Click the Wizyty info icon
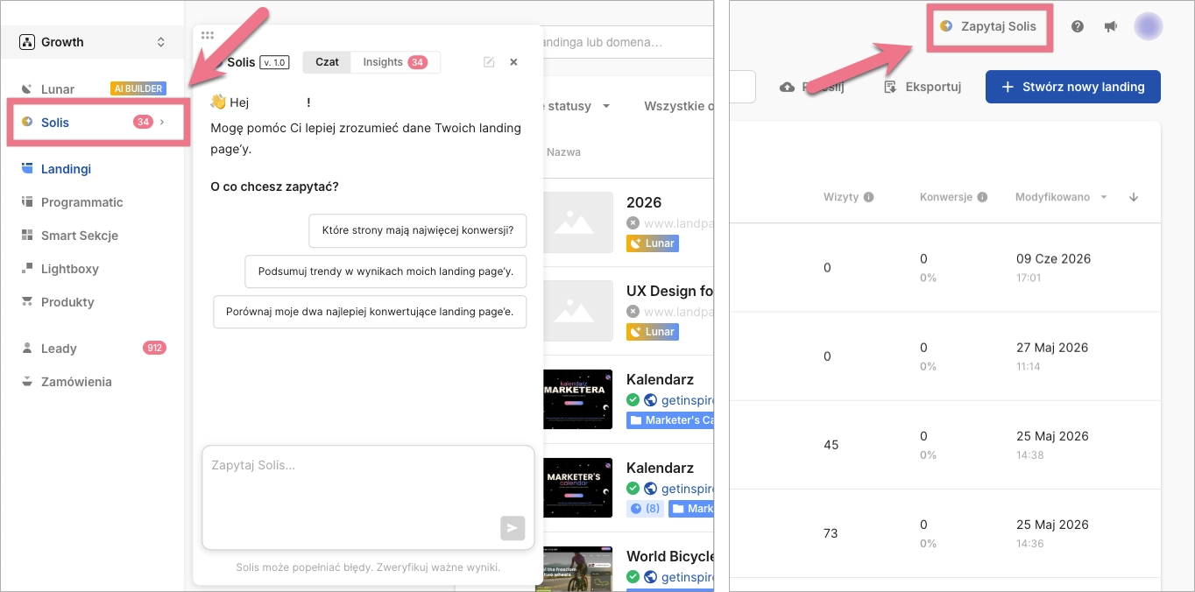This screenshot has height=592, width=1195. [x=869, y=197]
